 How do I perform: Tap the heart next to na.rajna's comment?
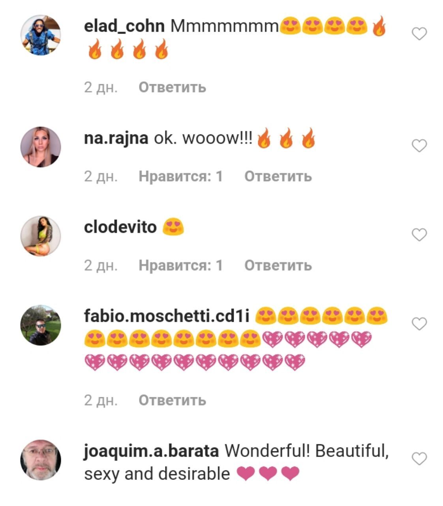(419, 146)
